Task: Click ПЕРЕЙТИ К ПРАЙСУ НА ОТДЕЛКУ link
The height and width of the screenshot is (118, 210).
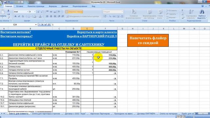Action: click(58, 45)
